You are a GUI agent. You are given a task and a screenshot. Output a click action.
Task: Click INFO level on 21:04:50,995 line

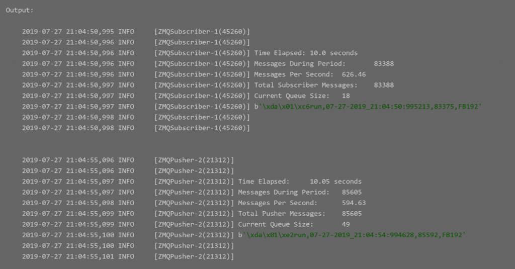pyautogui.click(x=126, y=32)
